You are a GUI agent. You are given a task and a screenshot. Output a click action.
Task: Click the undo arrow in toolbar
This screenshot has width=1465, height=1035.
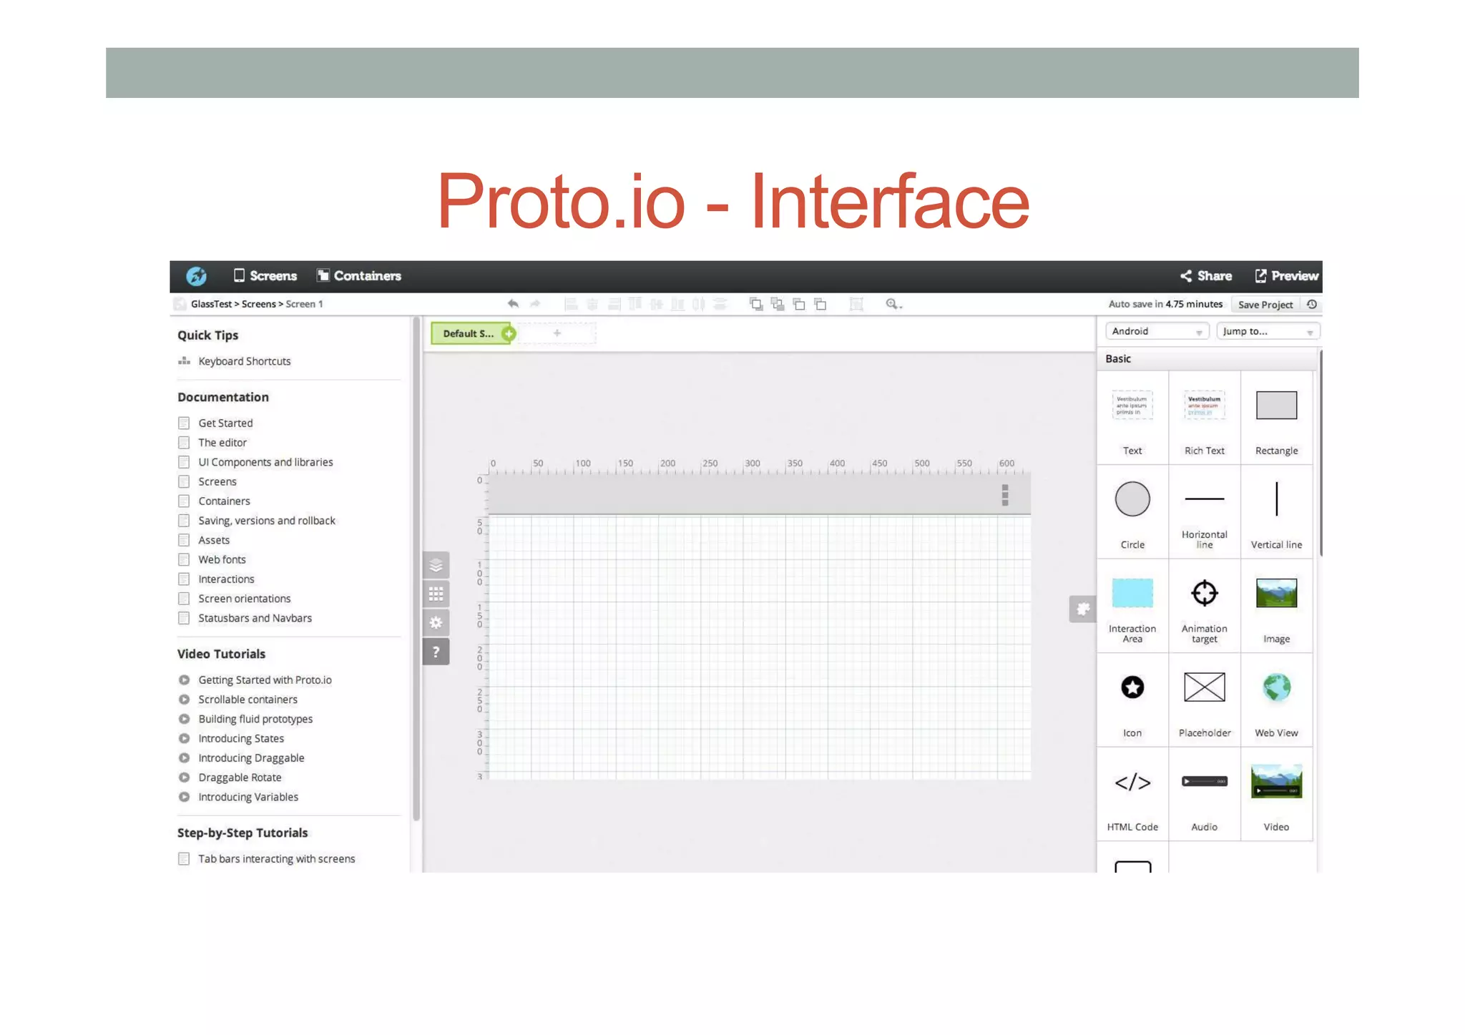tap(513, 304)
